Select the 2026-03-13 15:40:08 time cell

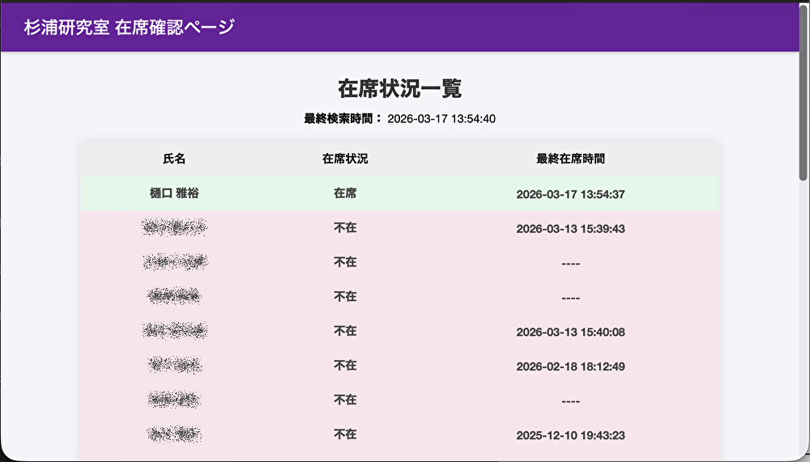point(570,333)
